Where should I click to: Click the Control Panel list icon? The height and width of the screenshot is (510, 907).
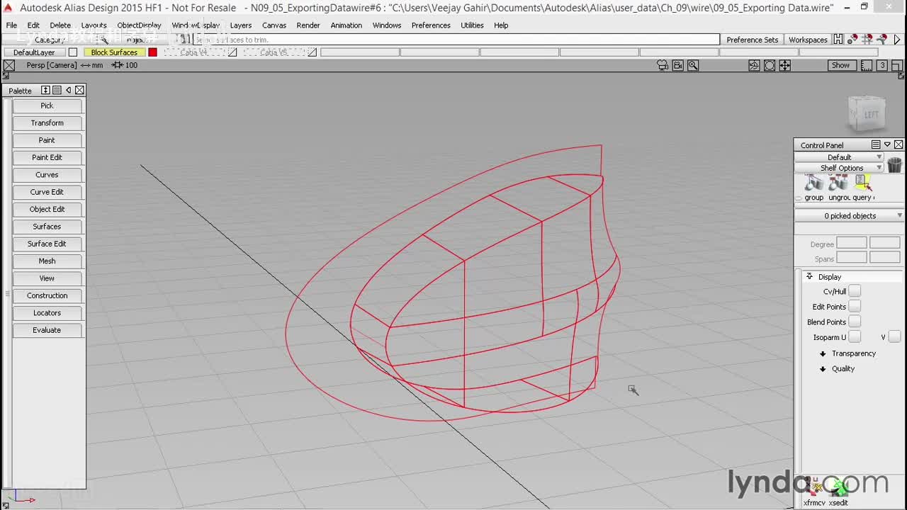click(x=876, y=144)
